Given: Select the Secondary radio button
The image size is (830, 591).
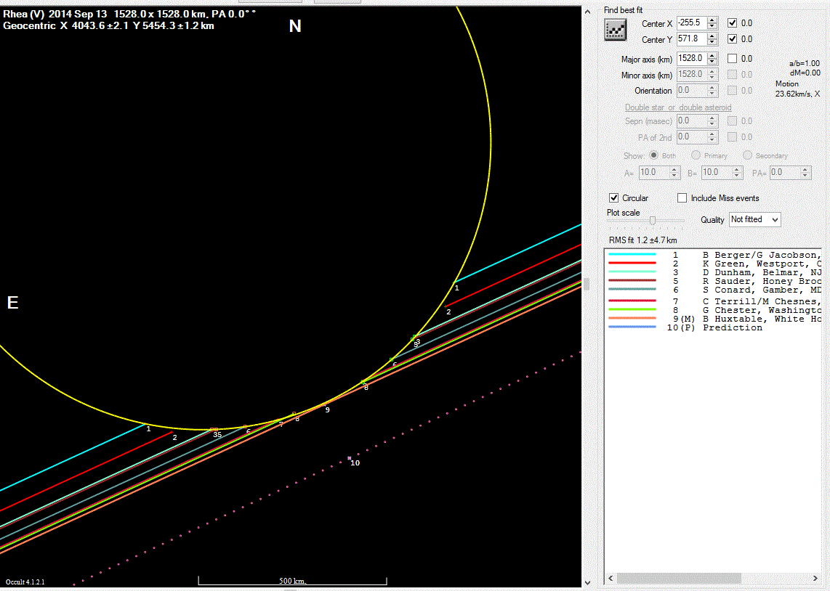Looking at the screenshot, I should [x=747, y=155].
